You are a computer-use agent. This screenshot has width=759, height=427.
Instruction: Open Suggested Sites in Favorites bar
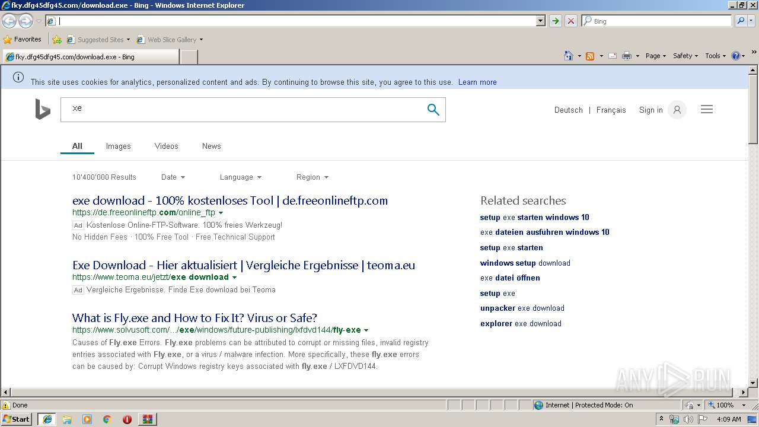[98, 40]
